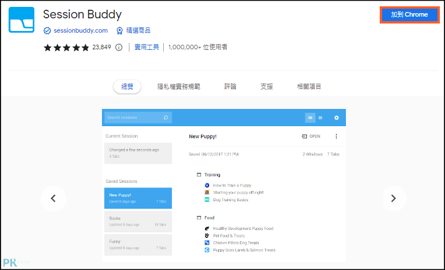Viewport: 445px width, 270px height.
Task: Select the Books saved session
Action: click(138, 221)
